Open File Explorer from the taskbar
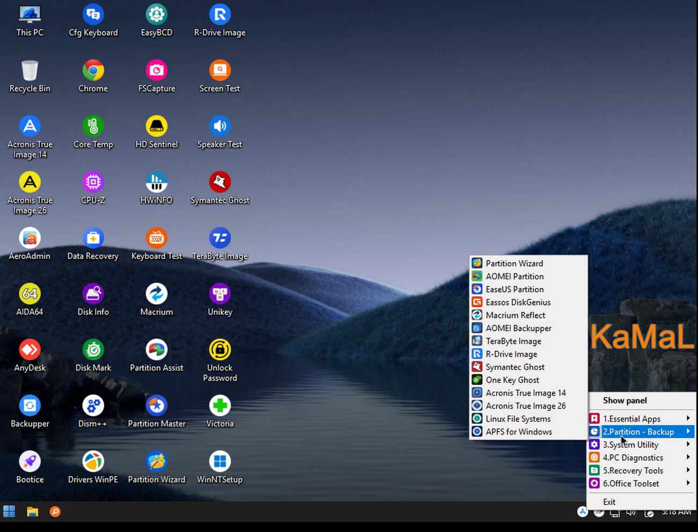This screenshot has width=698, height=532. pos(32,512)
